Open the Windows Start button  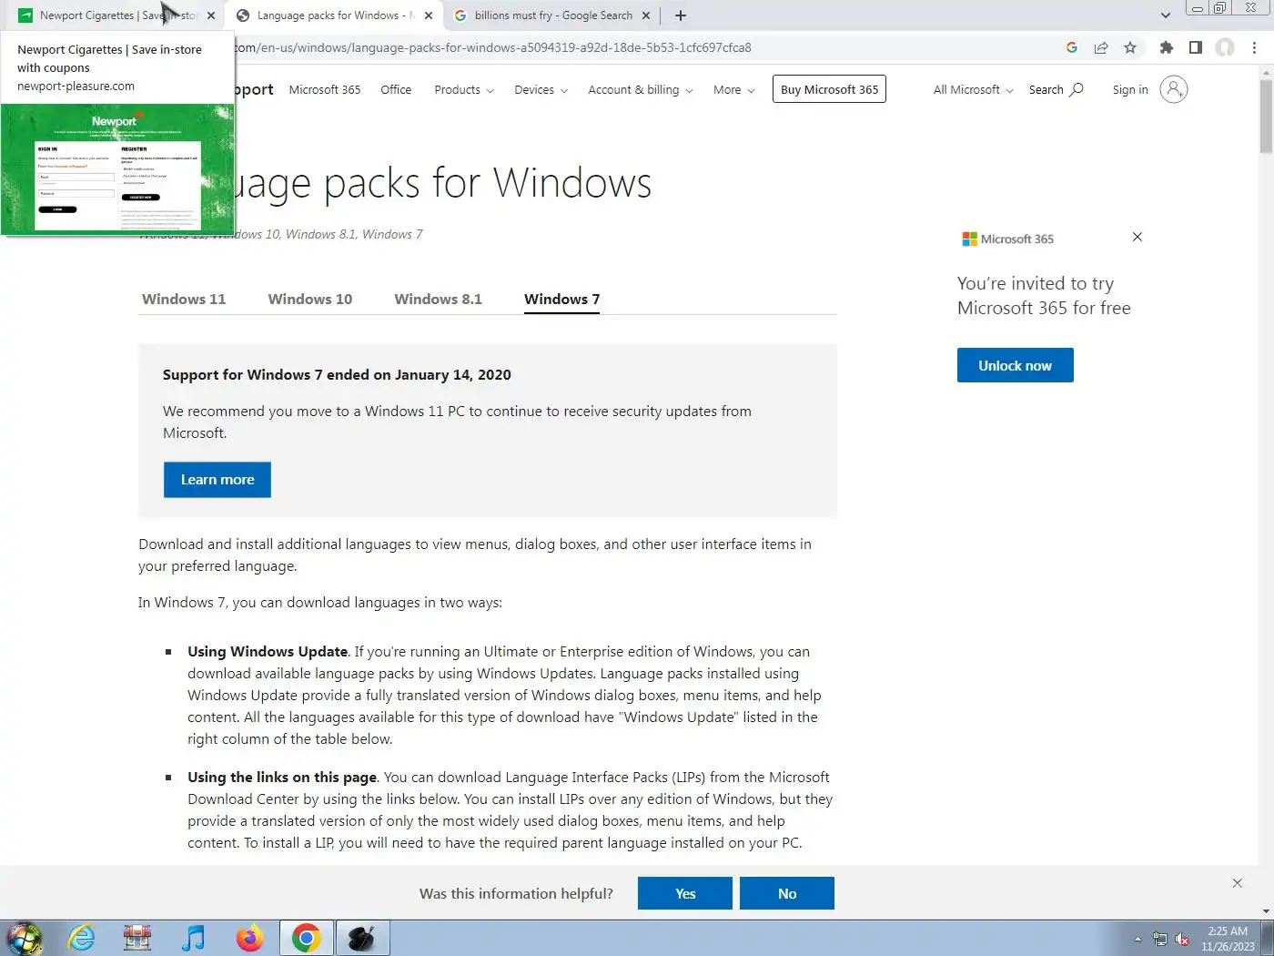point(25,938)
